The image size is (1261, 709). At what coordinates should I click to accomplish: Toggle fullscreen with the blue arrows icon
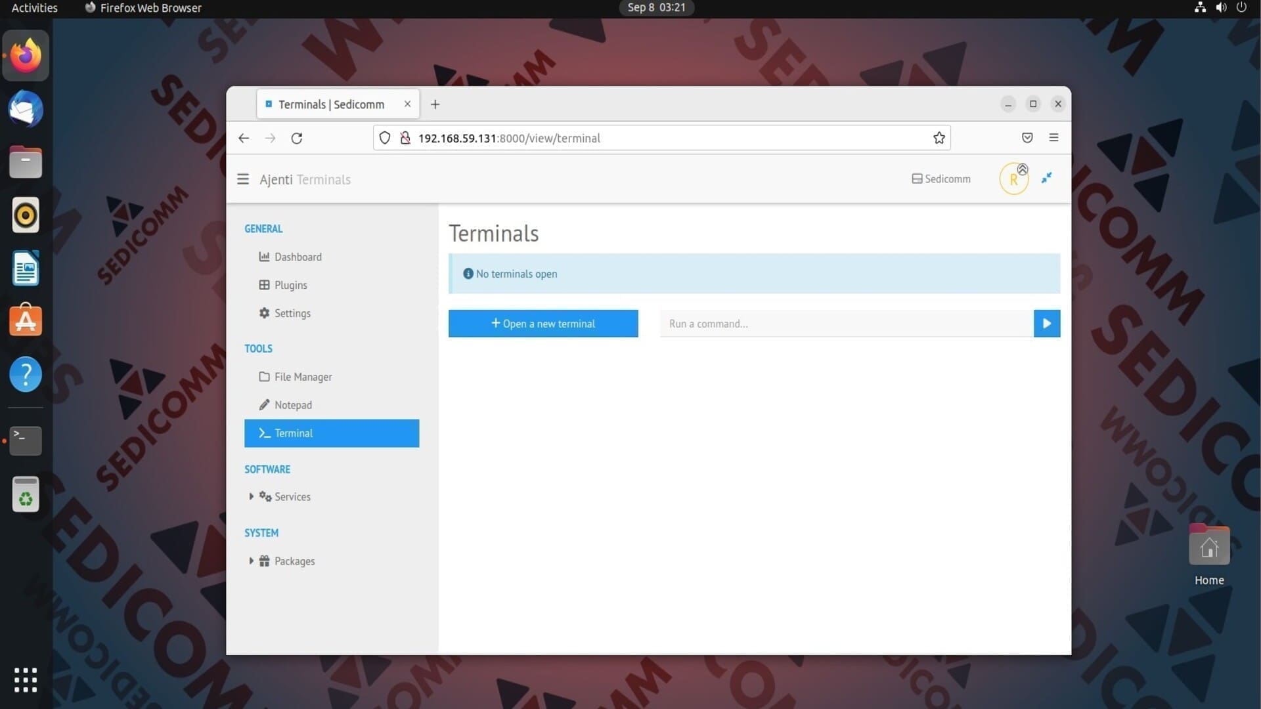point(1047,178)
